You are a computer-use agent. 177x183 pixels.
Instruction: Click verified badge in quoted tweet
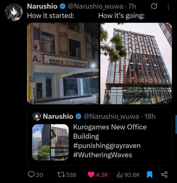(x=79, y=116)
